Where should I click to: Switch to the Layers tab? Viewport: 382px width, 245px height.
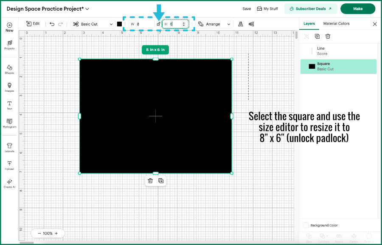tap(309, 24)
